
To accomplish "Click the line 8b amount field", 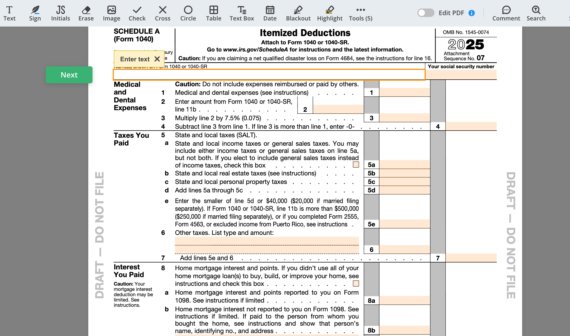I will pyautogui.click(x=405, y=330).
